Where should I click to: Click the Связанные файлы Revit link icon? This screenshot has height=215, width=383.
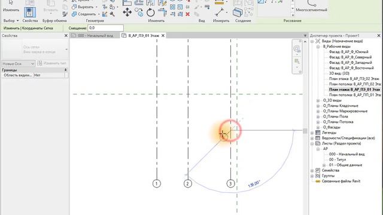pyautogui.click(x=318, y=181)
